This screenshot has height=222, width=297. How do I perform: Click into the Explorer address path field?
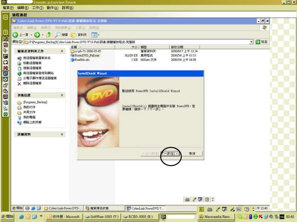[x=136, y=42]
